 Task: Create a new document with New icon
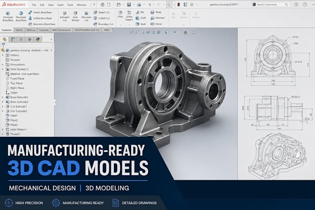(109, 5)
